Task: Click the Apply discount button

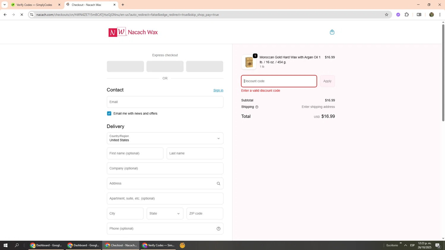Action: (x=327, y=81)
